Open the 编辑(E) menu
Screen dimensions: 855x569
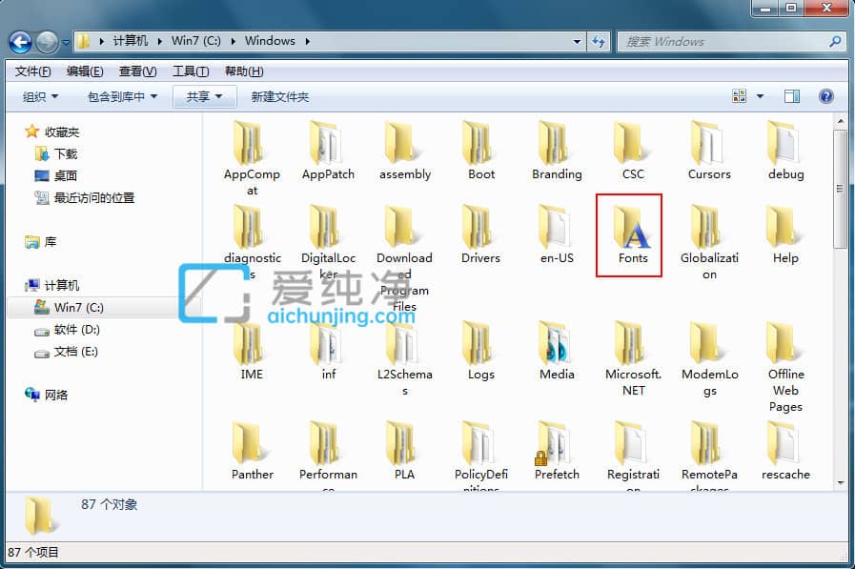(x=85, y=71)
